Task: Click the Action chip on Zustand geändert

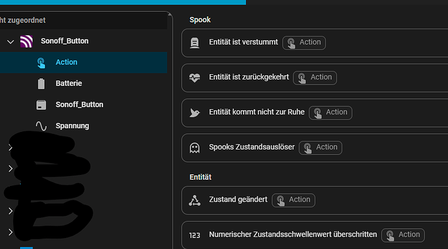Action: pos(293,200)
